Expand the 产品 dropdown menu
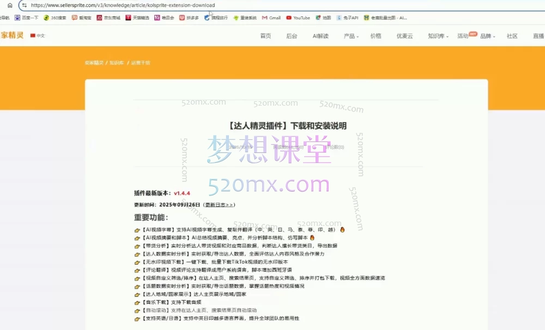This screenshot has width=545, height=330. click(351, 36)
